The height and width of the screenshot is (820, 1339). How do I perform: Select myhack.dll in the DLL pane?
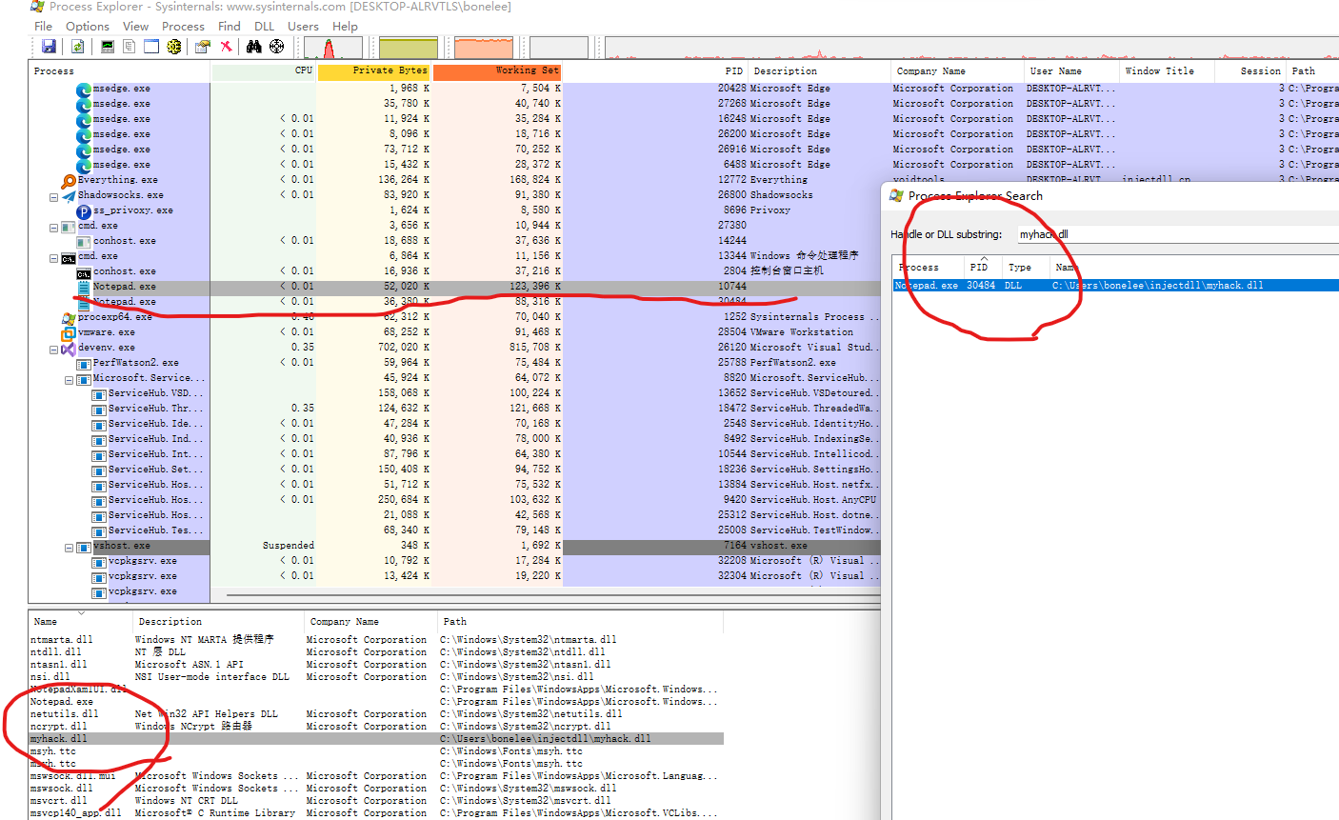coord(376,739)
